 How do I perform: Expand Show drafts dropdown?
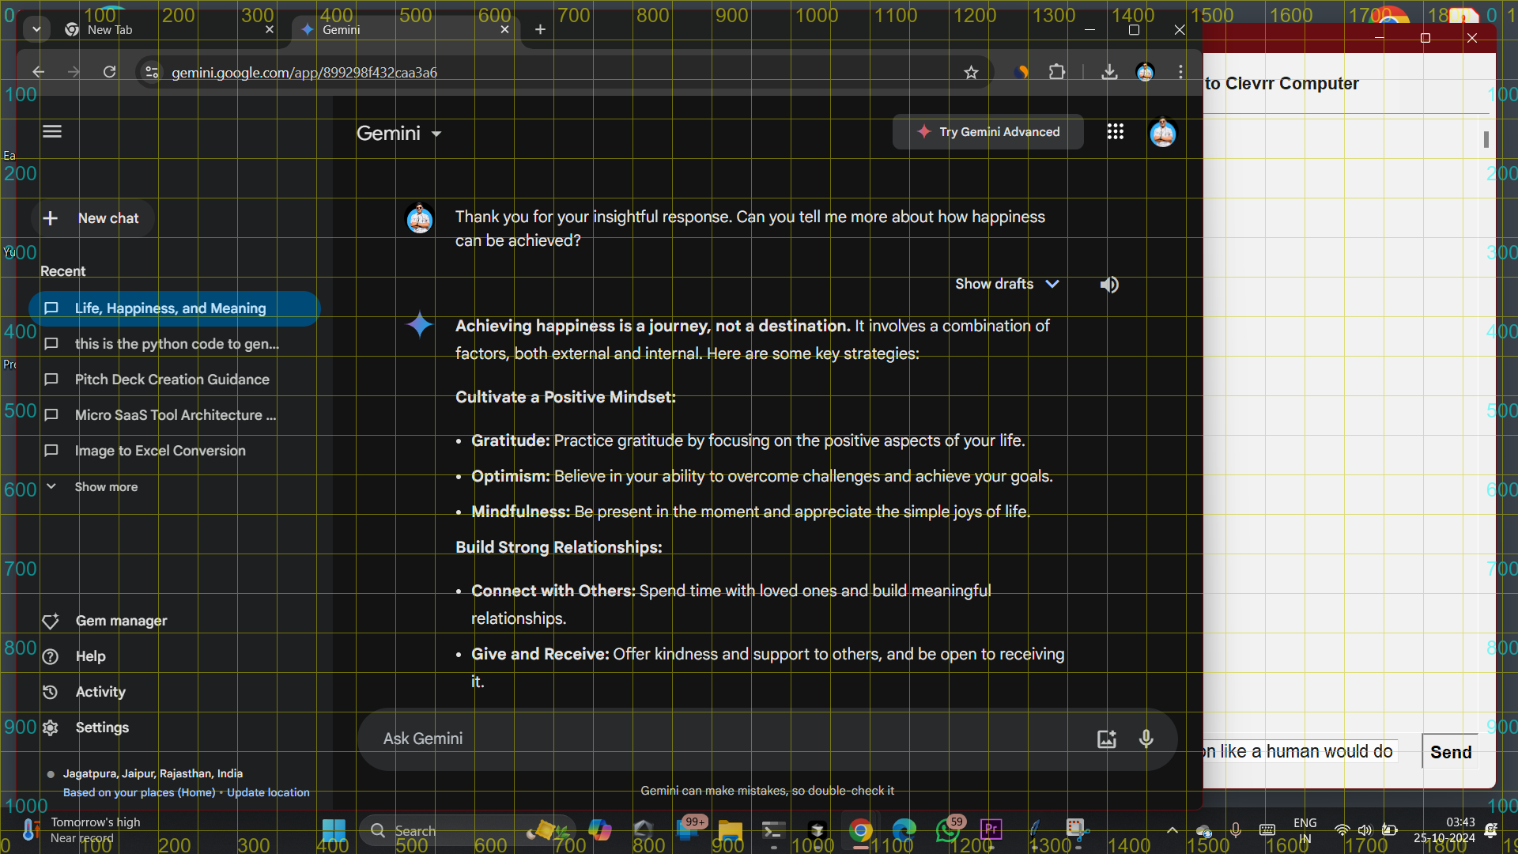click(1006, 284)
